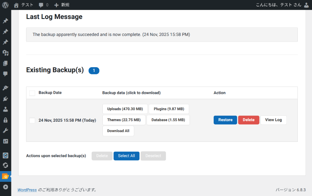Click the greyed Deselect button
Screen dimensions: 312x196
[153, 156]
